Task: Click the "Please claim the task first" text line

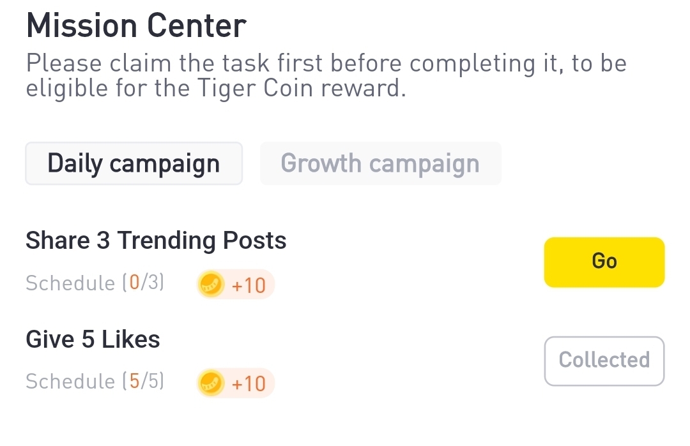Action: [326, 64]
